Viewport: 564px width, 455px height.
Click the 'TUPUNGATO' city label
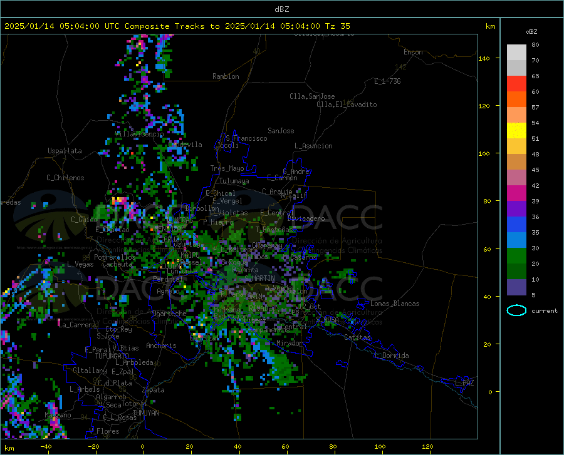112,356
